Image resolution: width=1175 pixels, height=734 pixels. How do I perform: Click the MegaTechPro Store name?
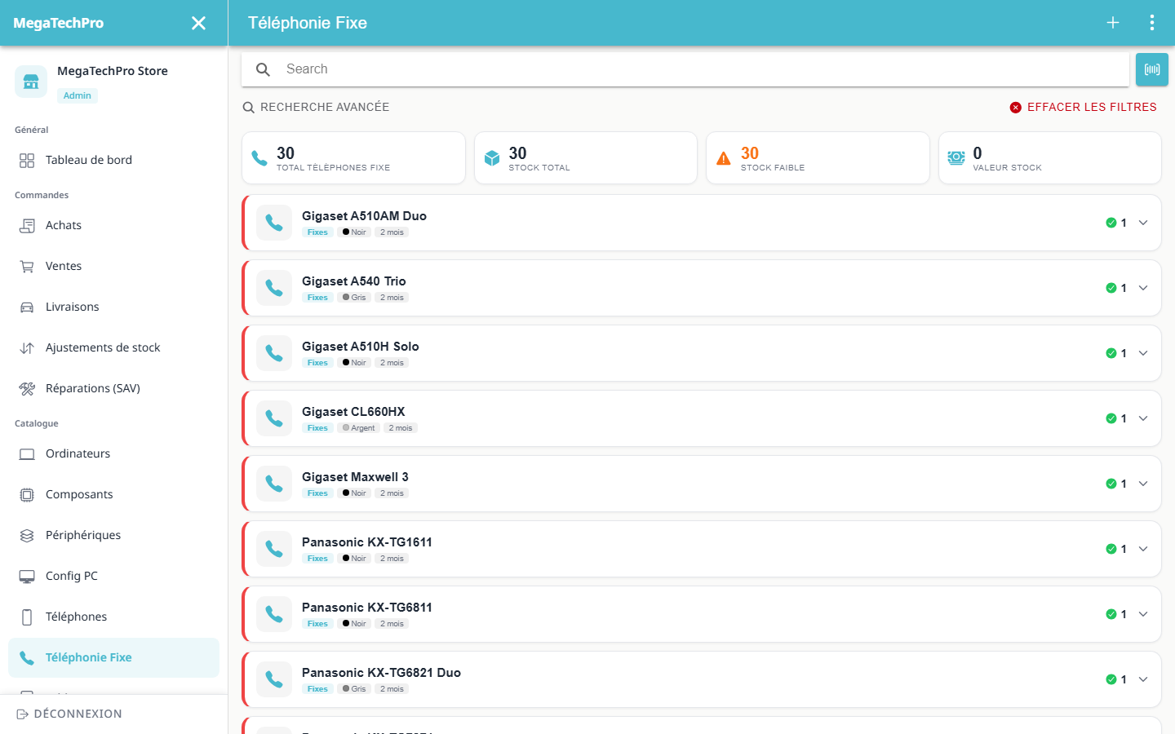click(113, 71)
